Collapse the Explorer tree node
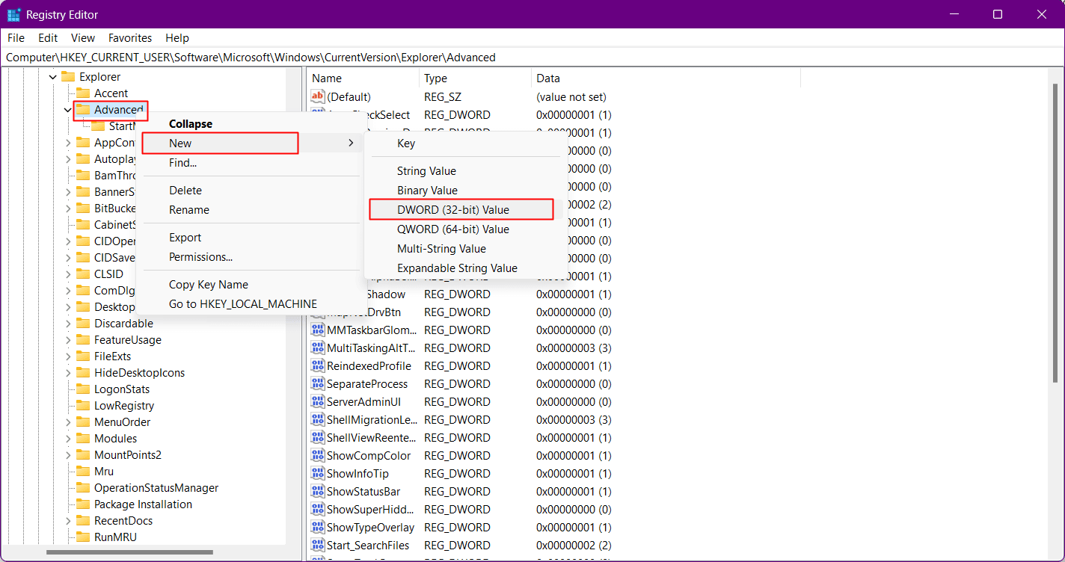Viewport: 1065px width, 562px height. [53, 76]
